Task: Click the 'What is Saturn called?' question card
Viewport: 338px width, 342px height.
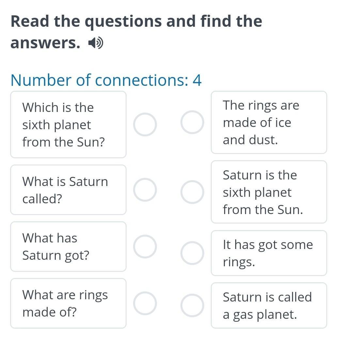Action: point(68,190)
